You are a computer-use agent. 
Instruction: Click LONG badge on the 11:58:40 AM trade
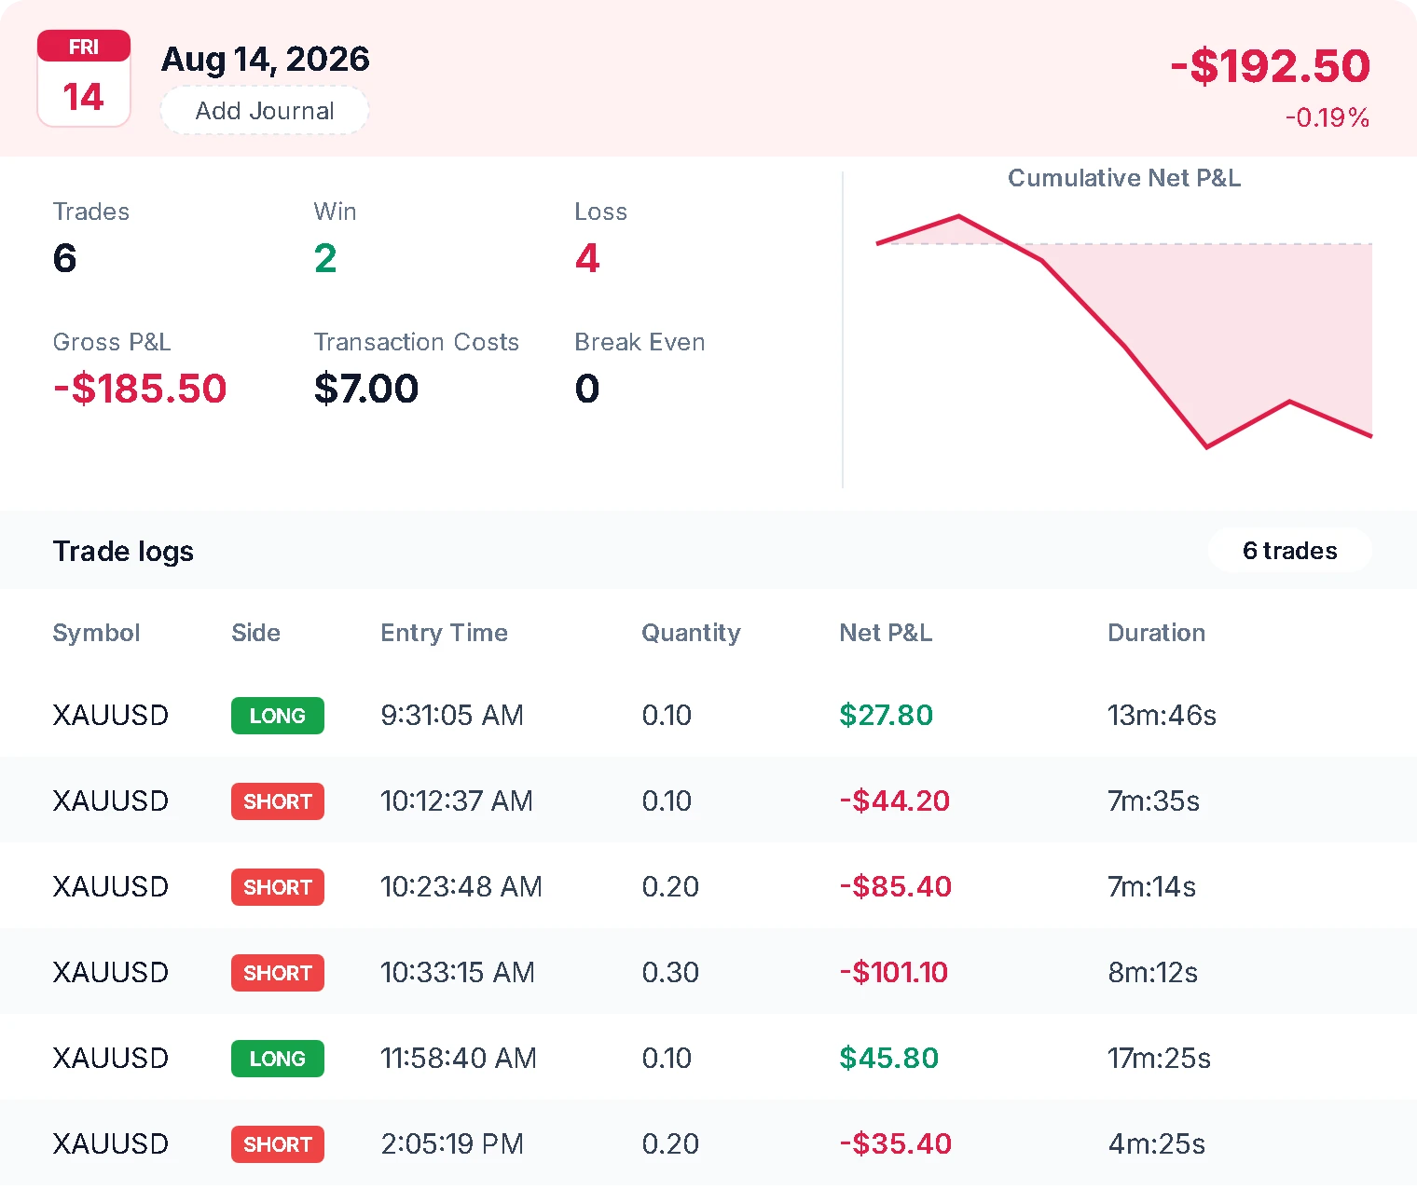pos(278,1059)
